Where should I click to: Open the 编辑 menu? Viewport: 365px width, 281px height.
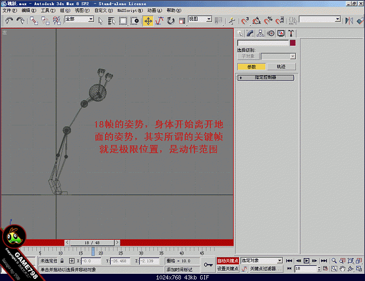tap(29, 10)
